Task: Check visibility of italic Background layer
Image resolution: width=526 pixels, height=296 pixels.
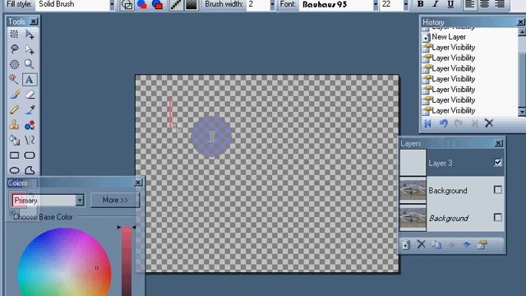Action: click(498, 217)
